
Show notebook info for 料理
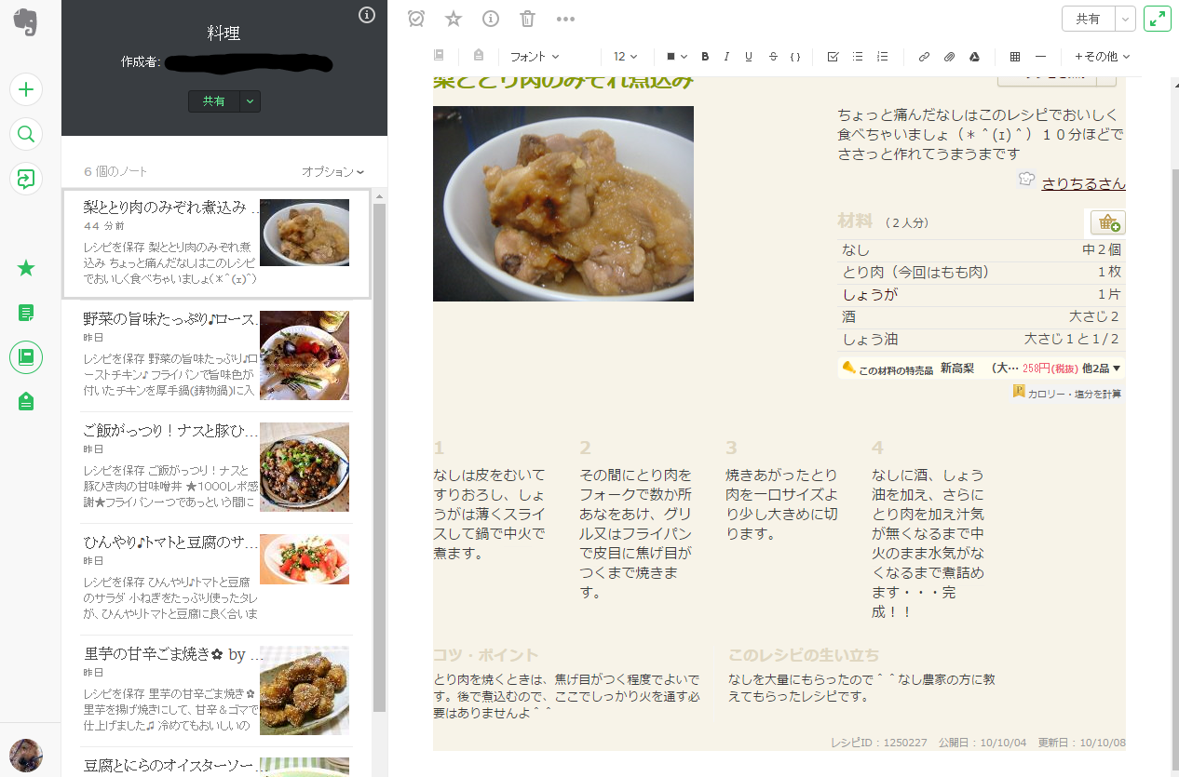click(x=367, y=15)
